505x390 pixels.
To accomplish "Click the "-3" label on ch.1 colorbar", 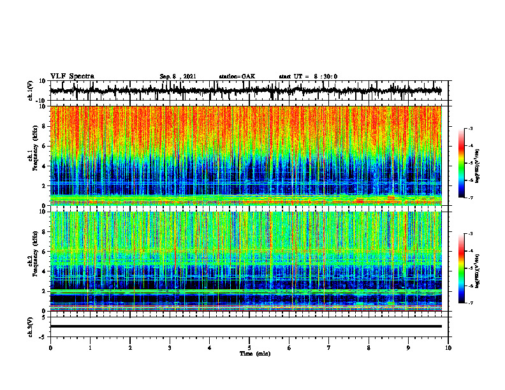I will coord(470,128).
